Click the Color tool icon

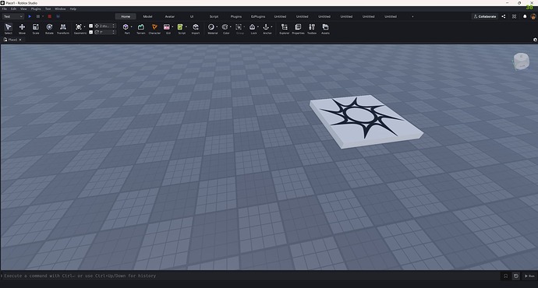(x=225, y=27)
